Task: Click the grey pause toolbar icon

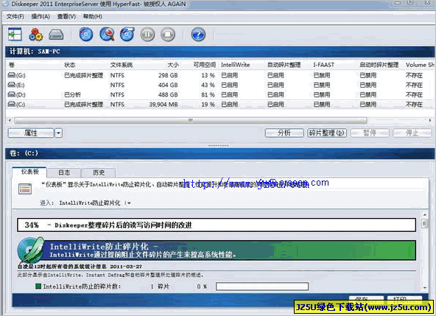Action: (147, 35)
